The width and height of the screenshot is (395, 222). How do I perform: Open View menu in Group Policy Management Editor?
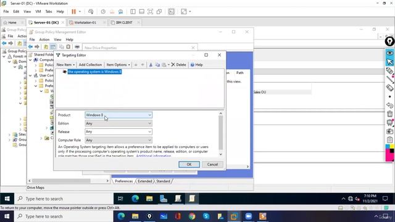click(x=57, y=39)
